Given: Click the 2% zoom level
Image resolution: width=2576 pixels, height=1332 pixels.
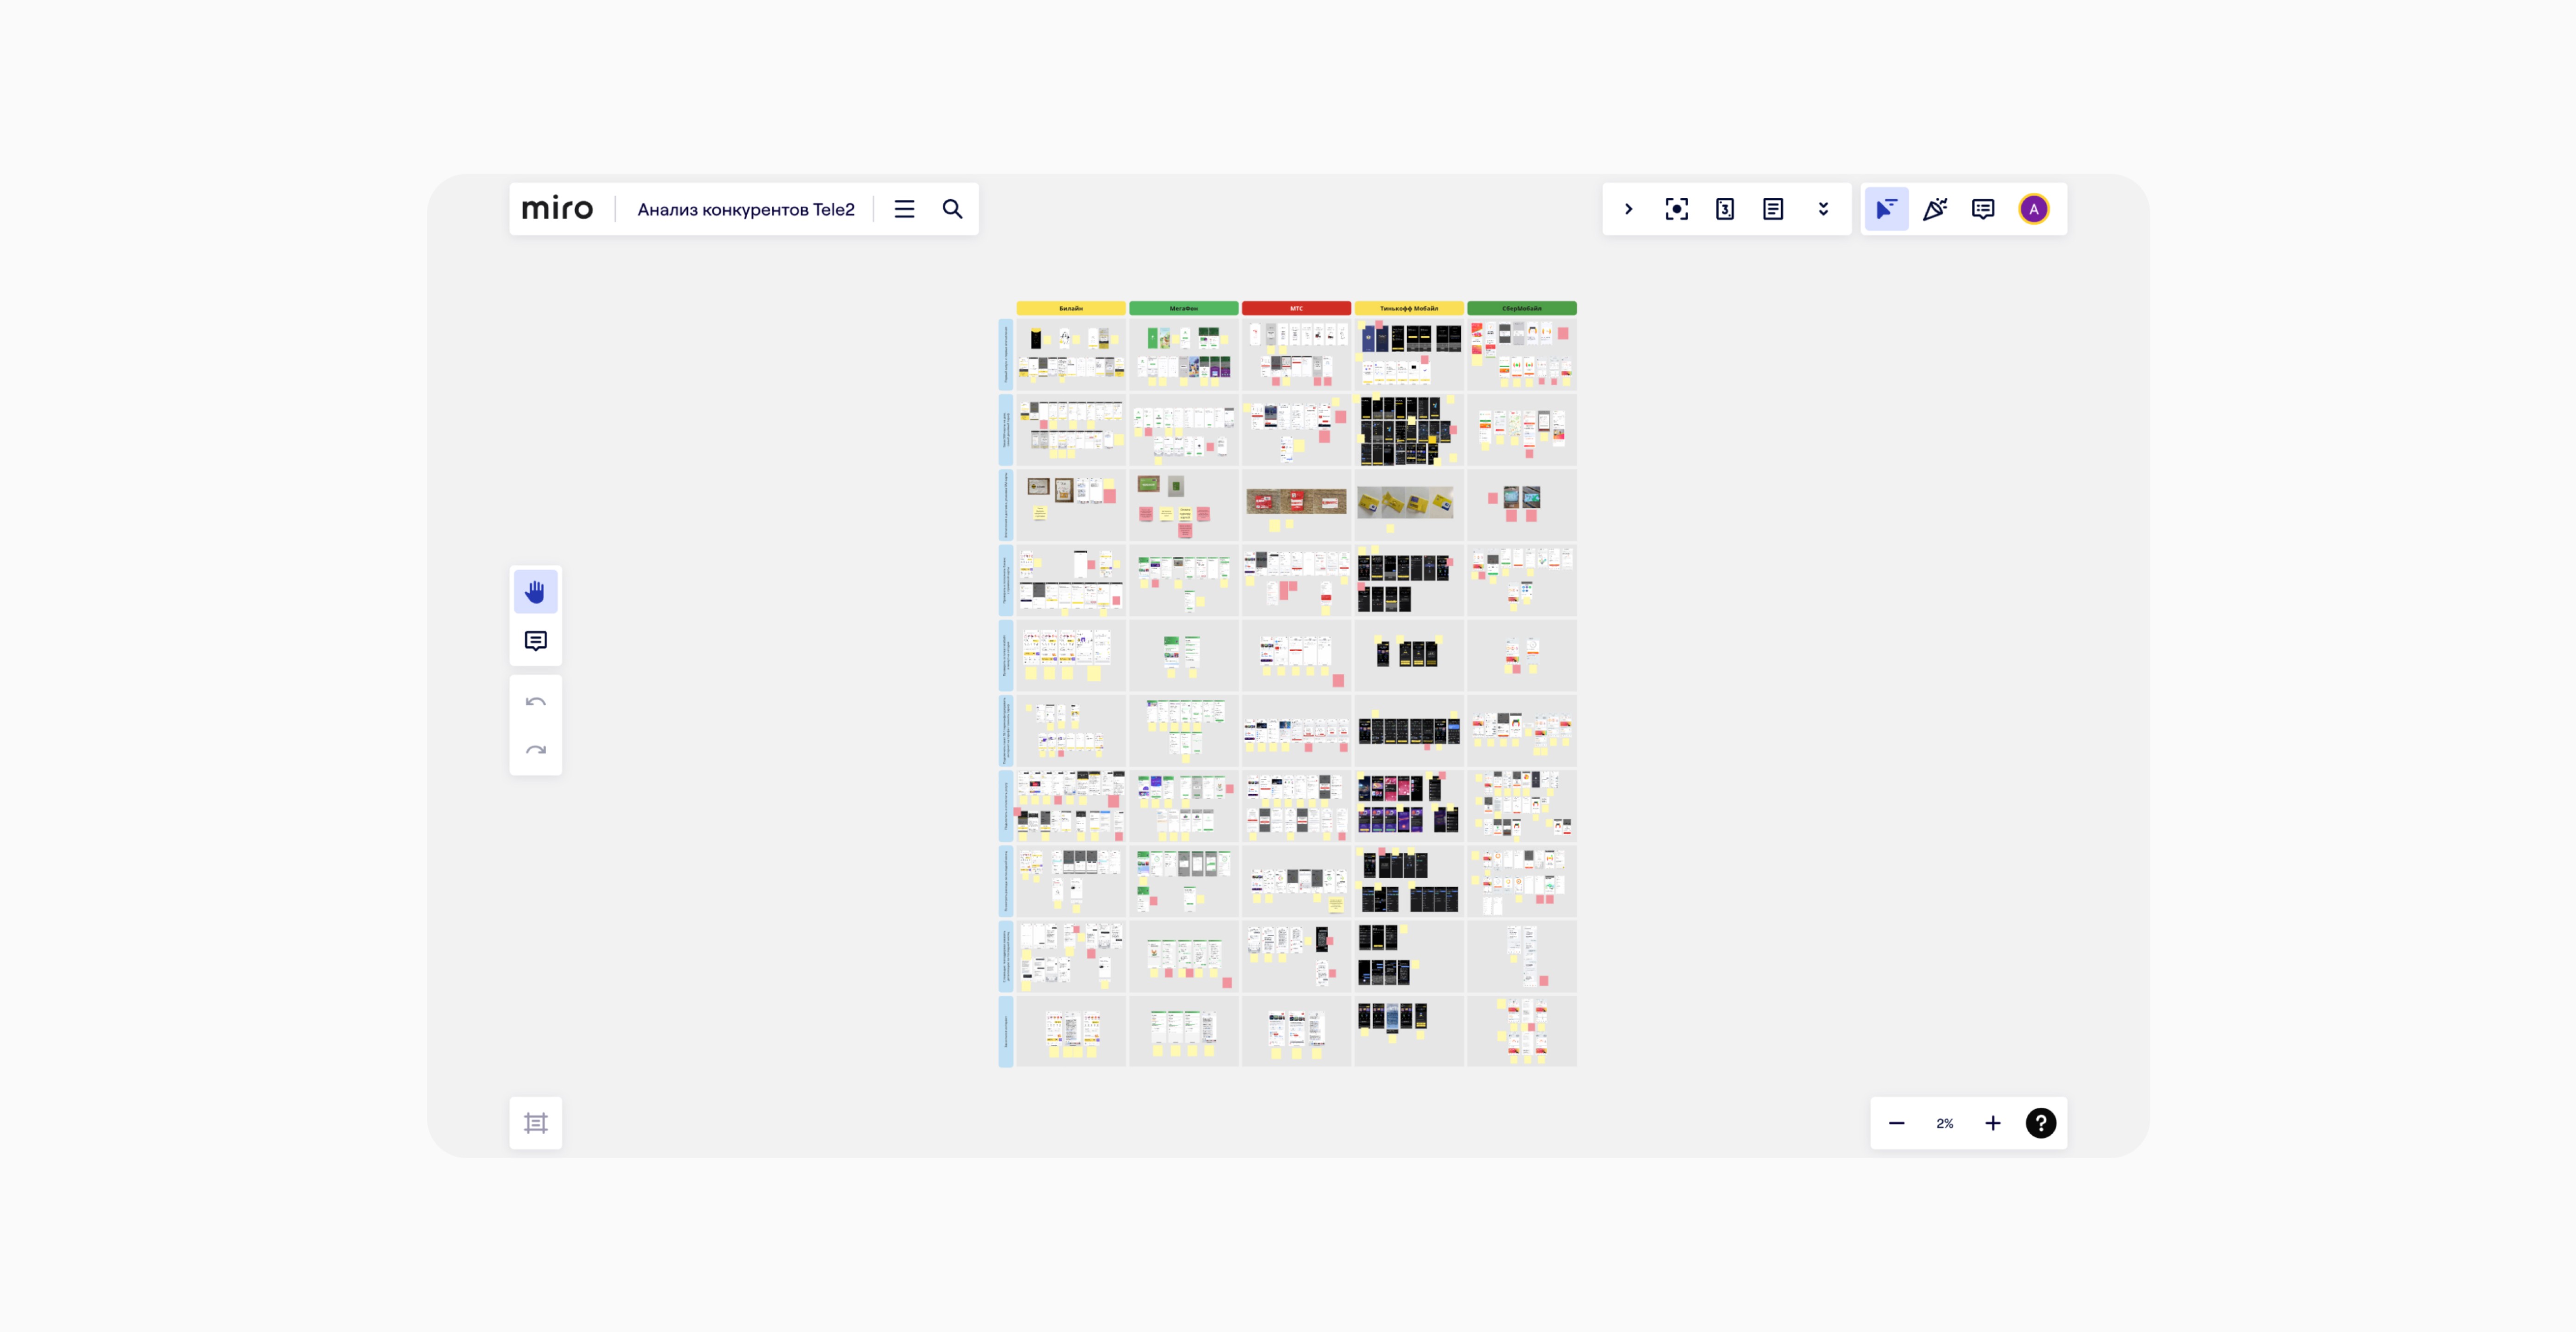Looking at the screenshot, I should (x=1944, y=1123).
